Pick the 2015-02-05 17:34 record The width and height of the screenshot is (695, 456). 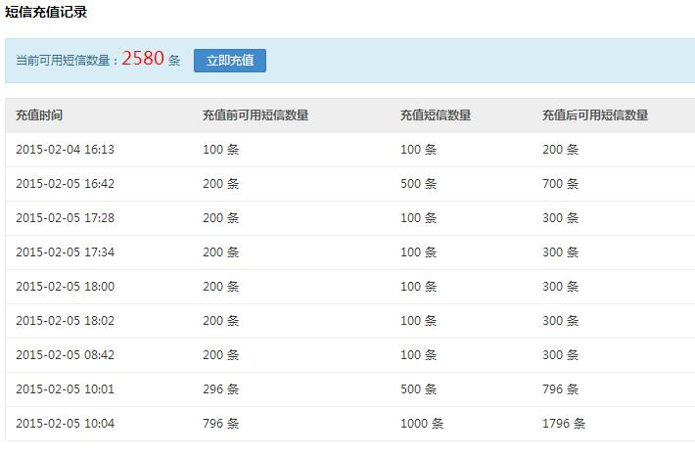point(65,252)
